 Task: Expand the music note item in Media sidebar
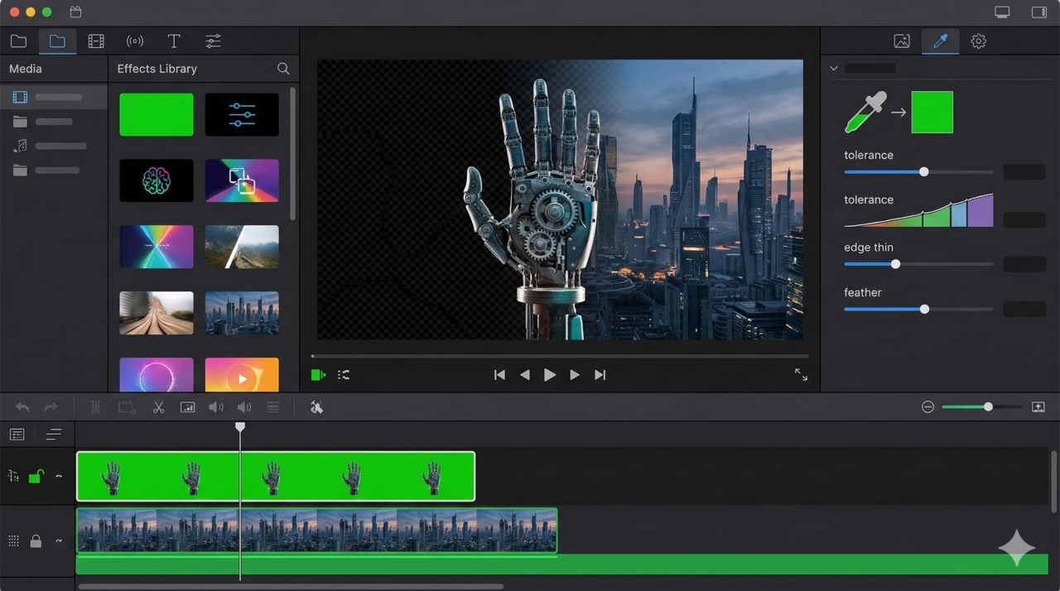21,146
